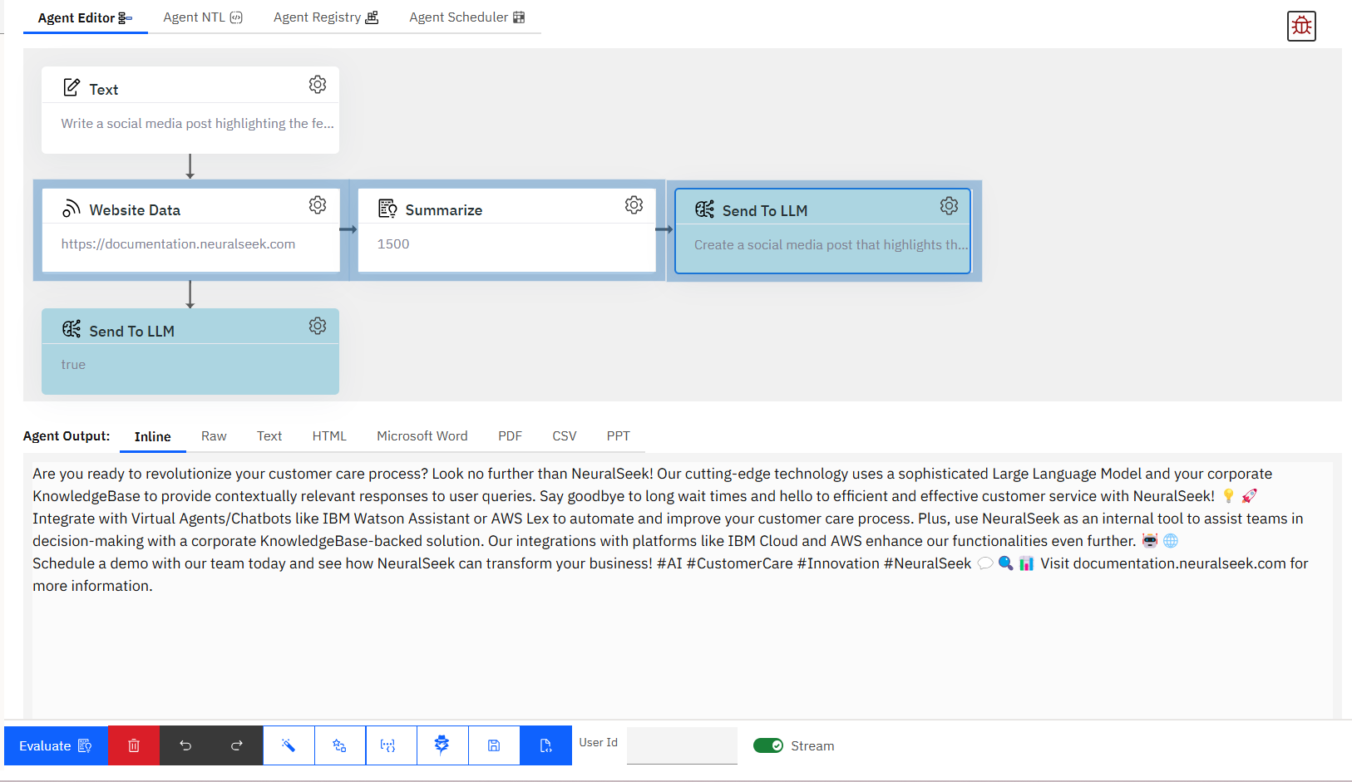Click the Text node pencil icon

tap(72, 87)
